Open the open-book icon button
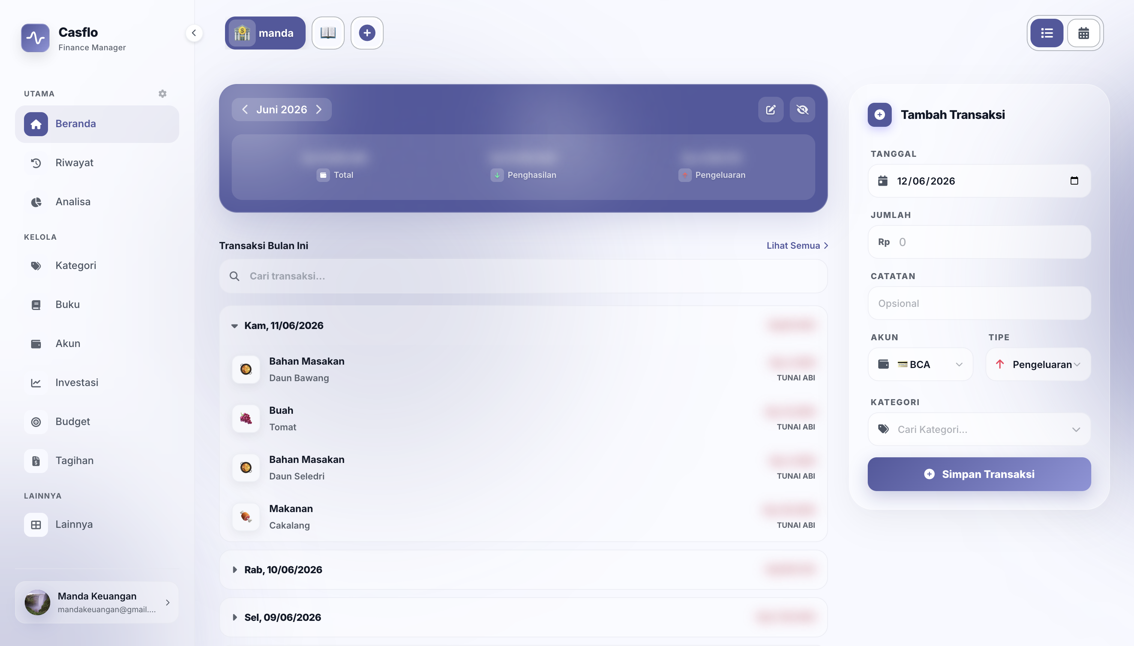Viewport: 1134px width, 646px height. (x=328, y=33)
